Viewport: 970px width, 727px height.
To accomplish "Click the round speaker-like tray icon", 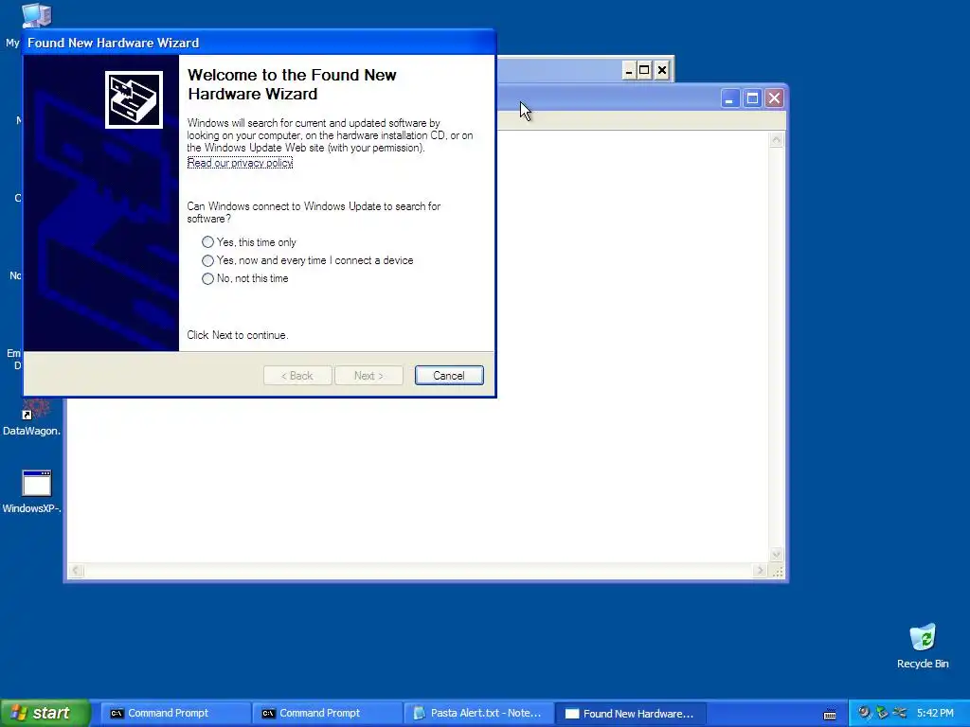I will point(864,713).
